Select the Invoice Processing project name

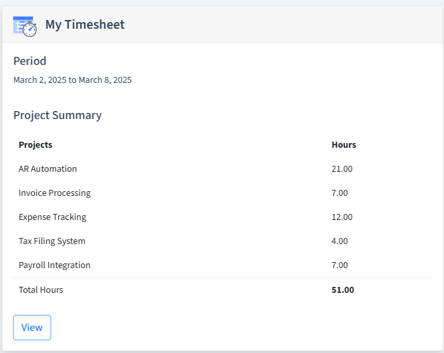click(55, 193)
